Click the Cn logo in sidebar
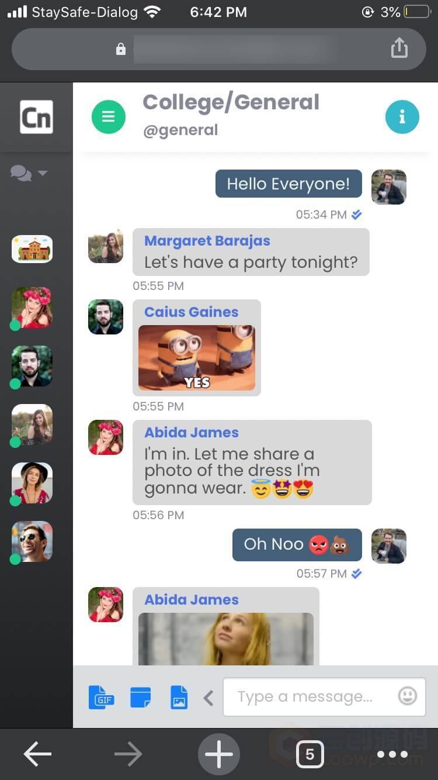The image size is (438, 780). [36, 117]
